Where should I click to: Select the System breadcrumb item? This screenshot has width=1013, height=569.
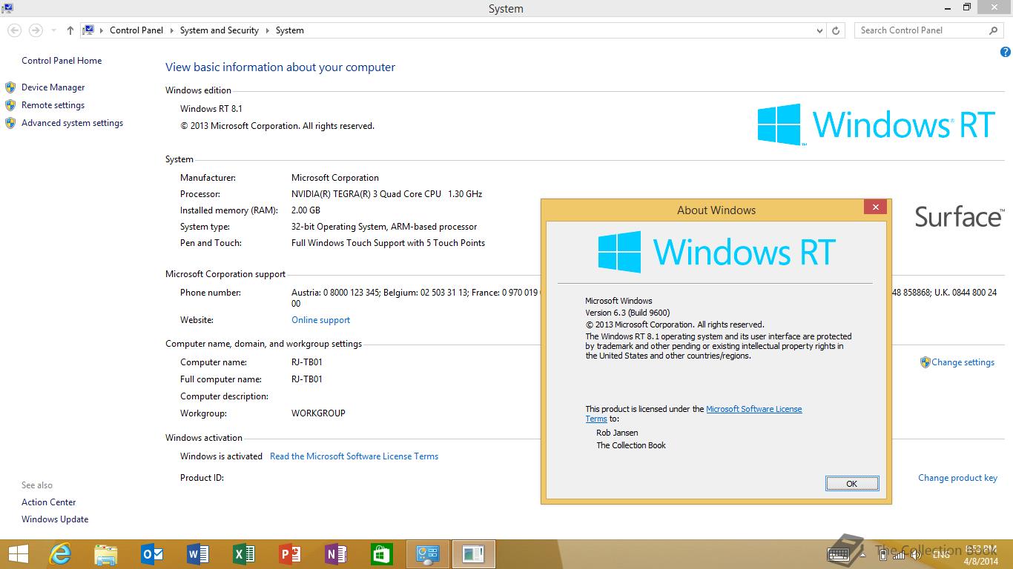coord(289,30)
